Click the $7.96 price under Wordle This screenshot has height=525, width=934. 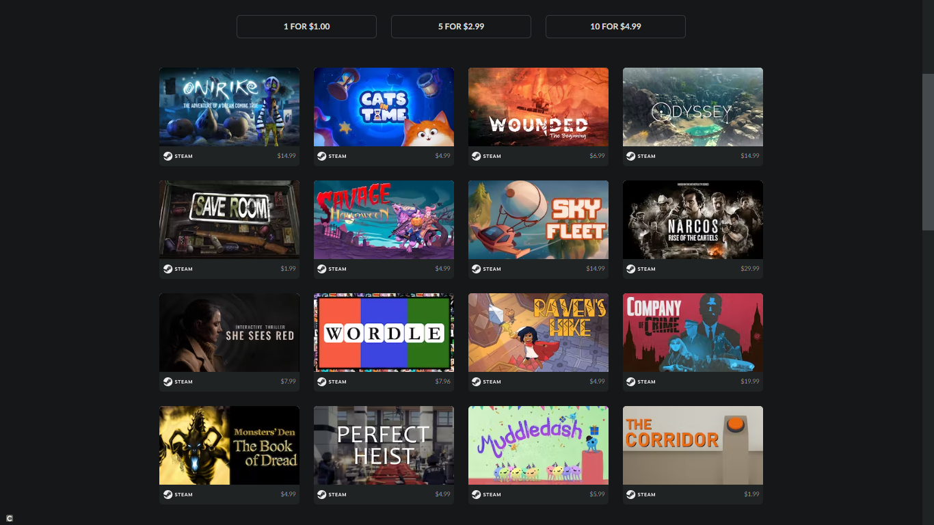(443, 381)
